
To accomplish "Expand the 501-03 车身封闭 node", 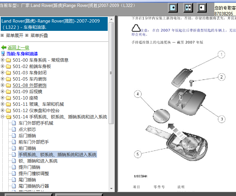I will [2, 73].
